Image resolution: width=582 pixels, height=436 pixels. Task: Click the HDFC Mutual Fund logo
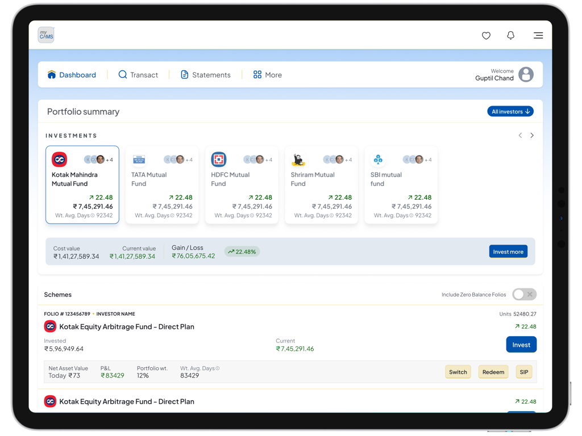[219, 160]
